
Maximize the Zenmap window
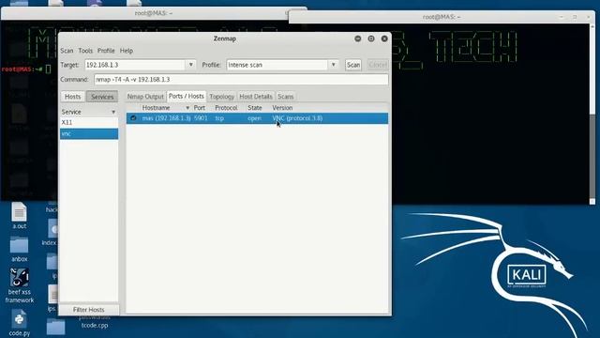371,38
